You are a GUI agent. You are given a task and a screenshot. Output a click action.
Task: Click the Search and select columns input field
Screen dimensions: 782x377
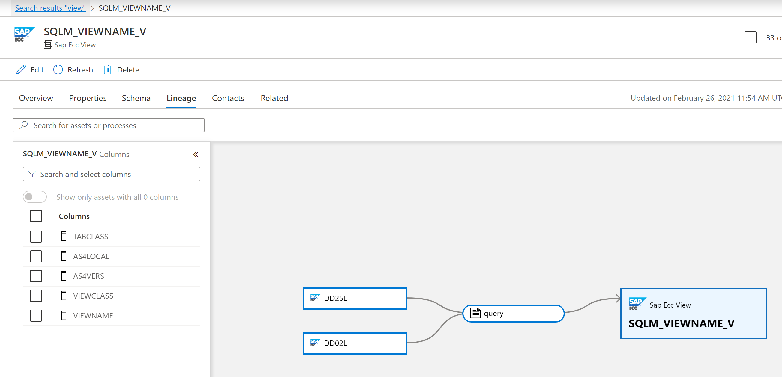(112, 174)
